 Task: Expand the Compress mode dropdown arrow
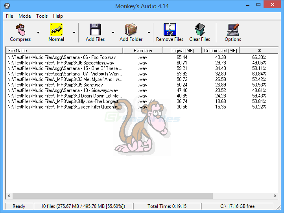coord(38,33)
